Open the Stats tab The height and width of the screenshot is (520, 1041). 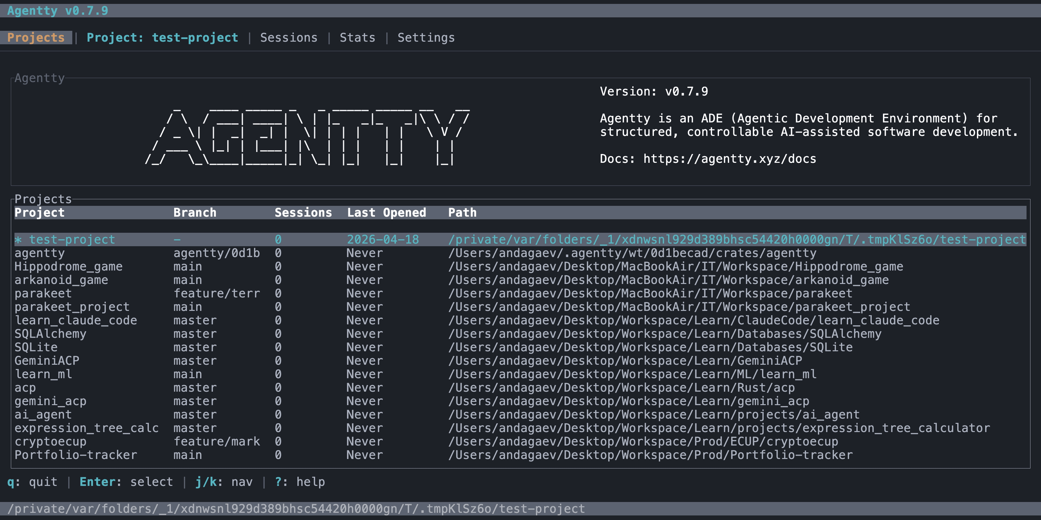[357, 37]
